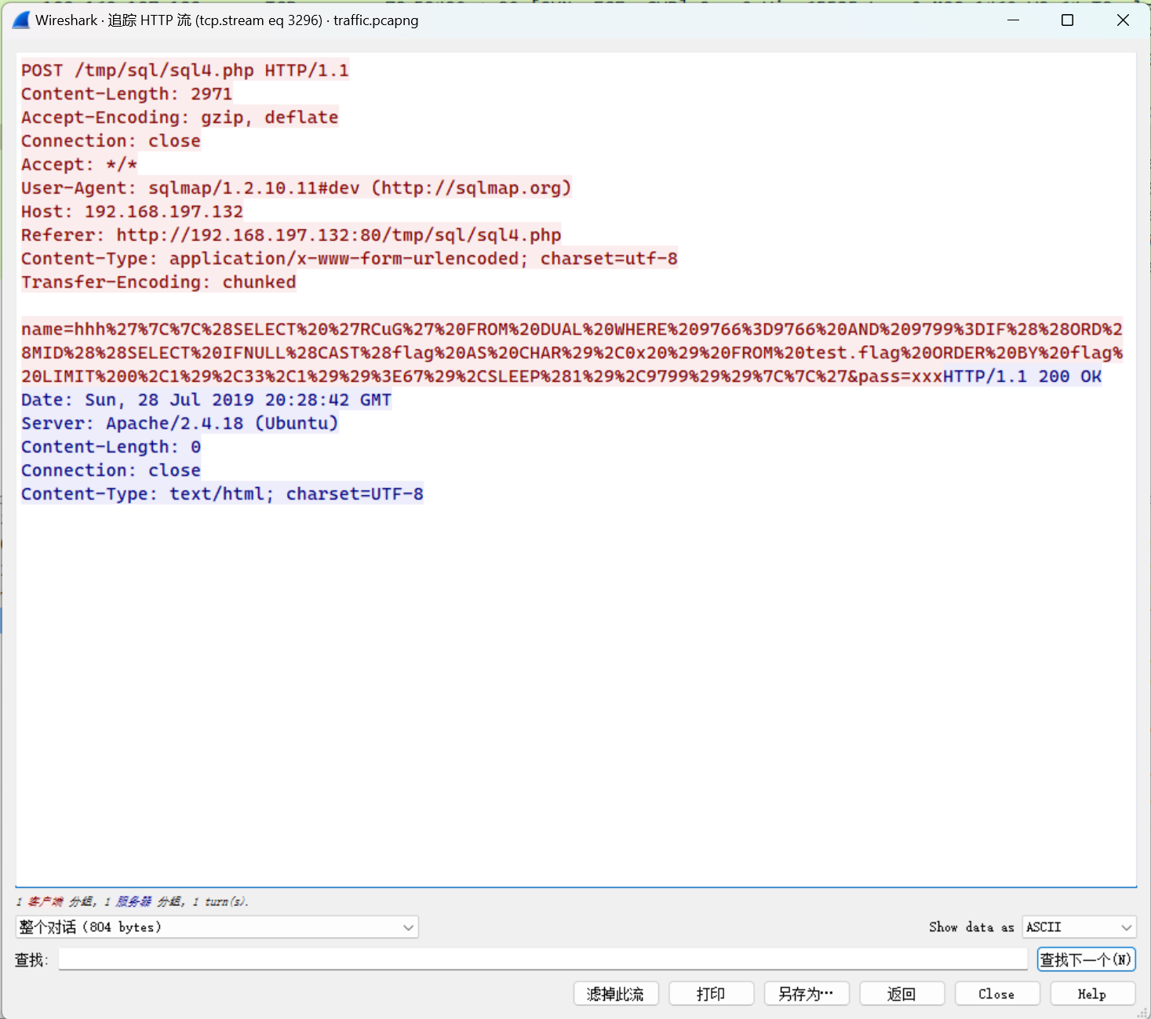Open the Show data as ASCII dropdown
Viewport: 1151px width, 1019px height.
click(x=1079, y=927)
